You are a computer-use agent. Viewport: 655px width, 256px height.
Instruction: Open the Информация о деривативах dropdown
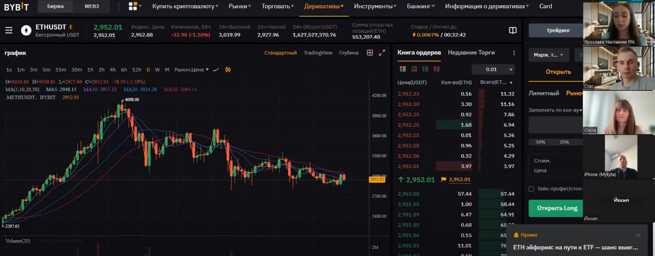(488, 6)
